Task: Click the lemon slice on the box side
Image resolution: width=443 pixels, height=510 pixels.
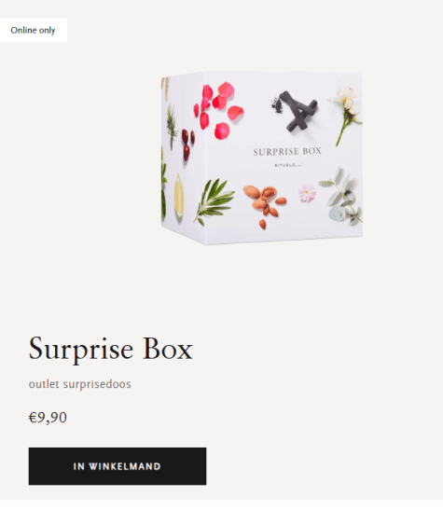Action: [x=178, y=196]
